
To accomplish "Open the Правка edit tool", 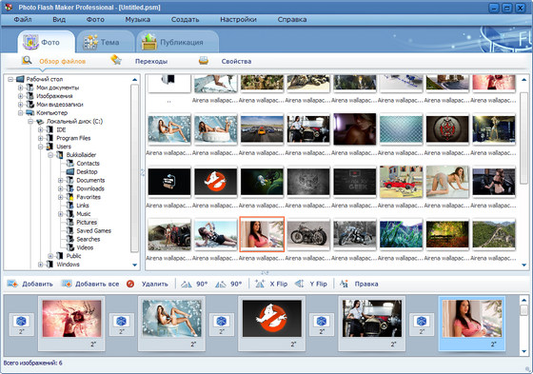I will tap(344, 284).
